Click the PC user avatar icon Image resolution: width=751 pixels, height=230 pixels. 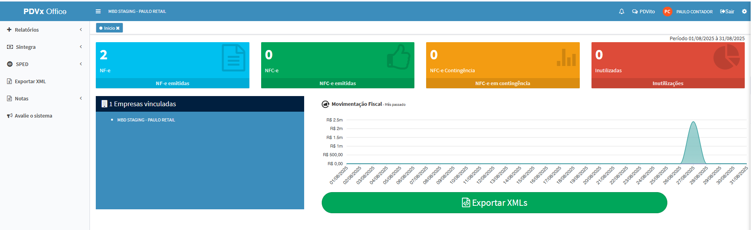(667, 12)
